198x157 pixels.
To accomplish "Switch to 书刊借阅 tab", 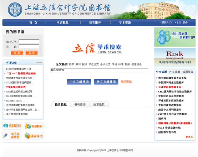I will pos(80,104).
